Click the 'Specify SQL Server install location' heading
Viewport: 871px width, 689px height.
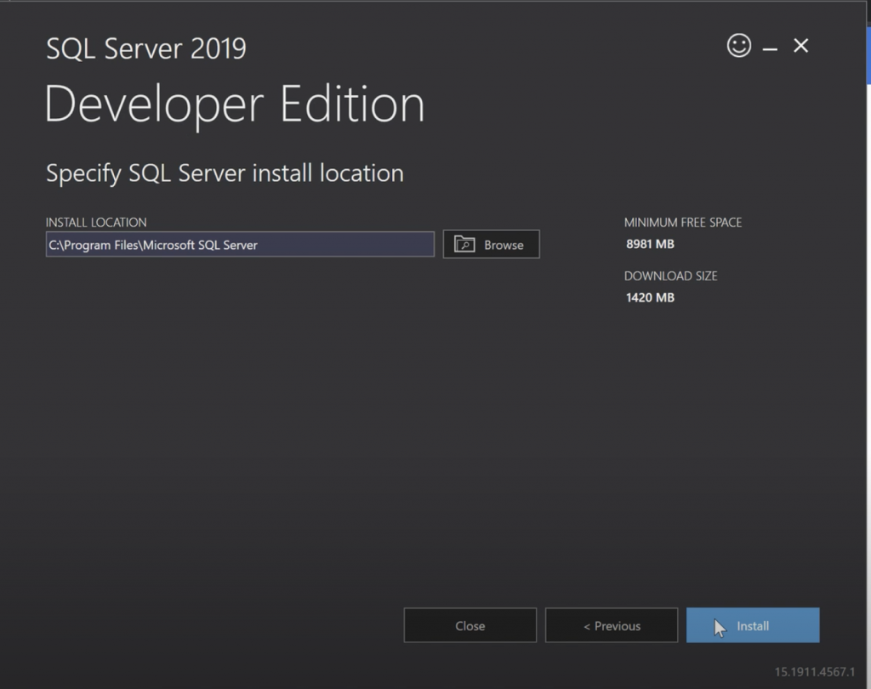click(x=225, y=173)
